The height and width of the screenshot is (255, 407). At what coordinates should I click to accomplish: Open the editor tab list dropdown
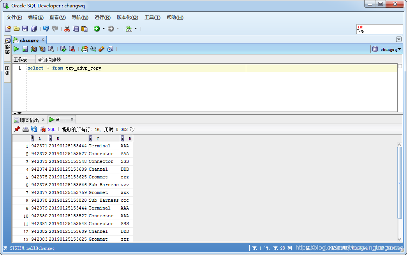399,39
